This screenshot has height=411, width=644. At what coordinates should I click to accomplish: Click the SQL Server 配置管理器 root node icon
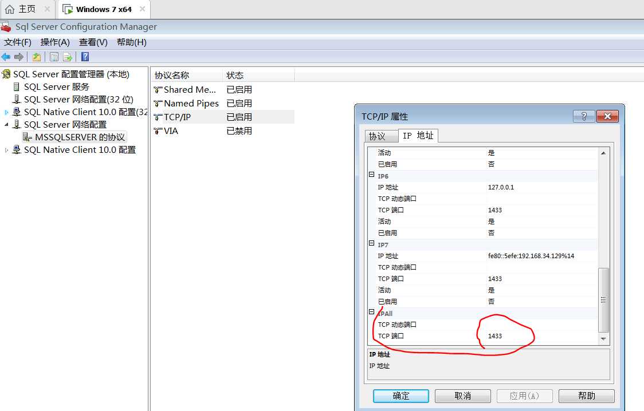pyautogui.click(x=6, y=74)
